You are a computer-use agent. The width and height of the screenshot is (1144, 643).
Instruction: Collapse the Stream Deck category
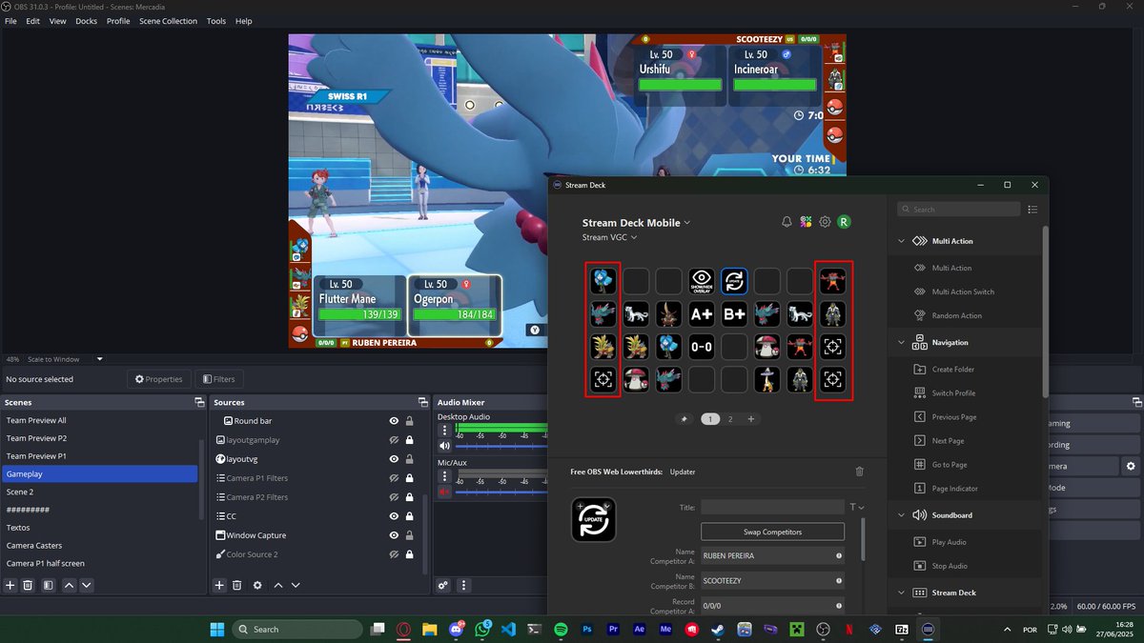pos(902,593)
